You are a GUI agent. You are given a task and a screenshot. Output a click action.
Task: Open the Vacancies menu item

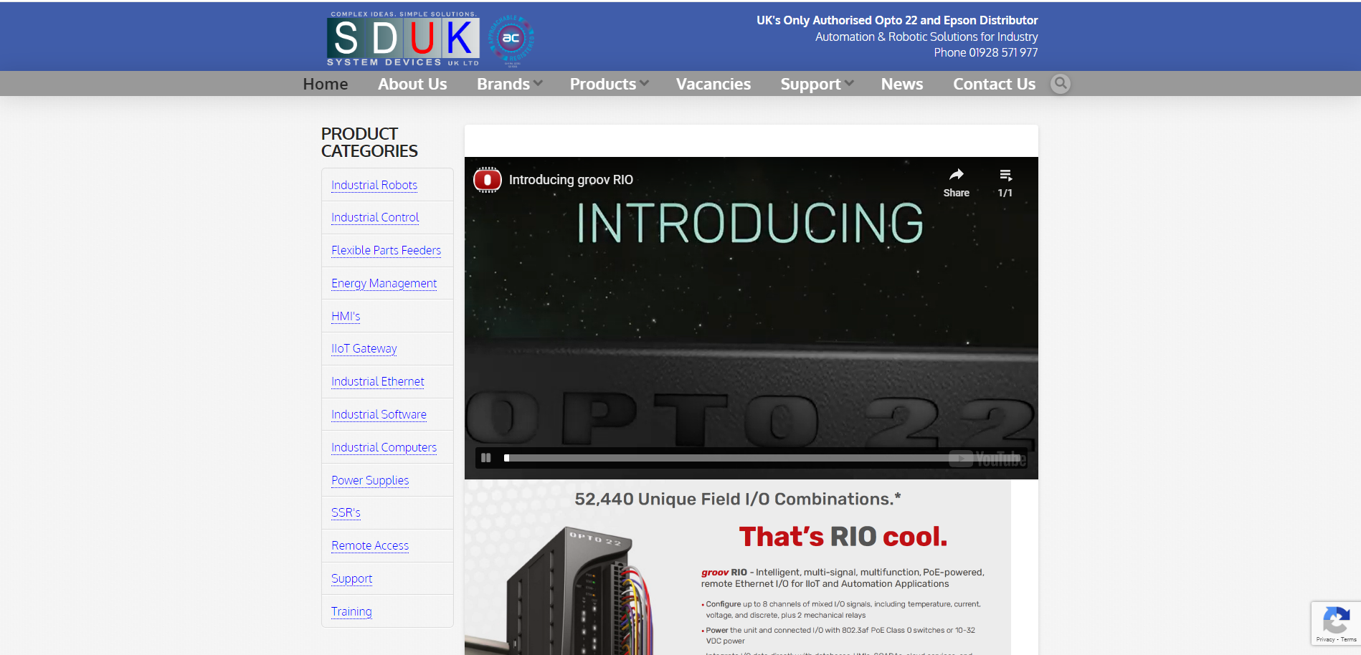coord(713,84)
